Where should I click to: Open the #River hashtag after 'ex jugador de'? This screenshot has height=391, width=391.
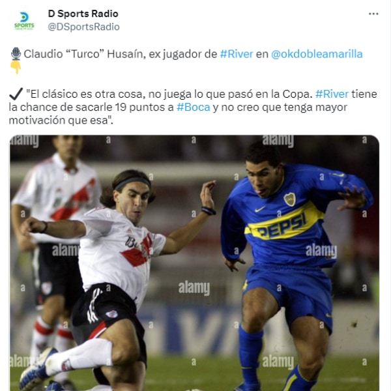(x=237, y=54)
